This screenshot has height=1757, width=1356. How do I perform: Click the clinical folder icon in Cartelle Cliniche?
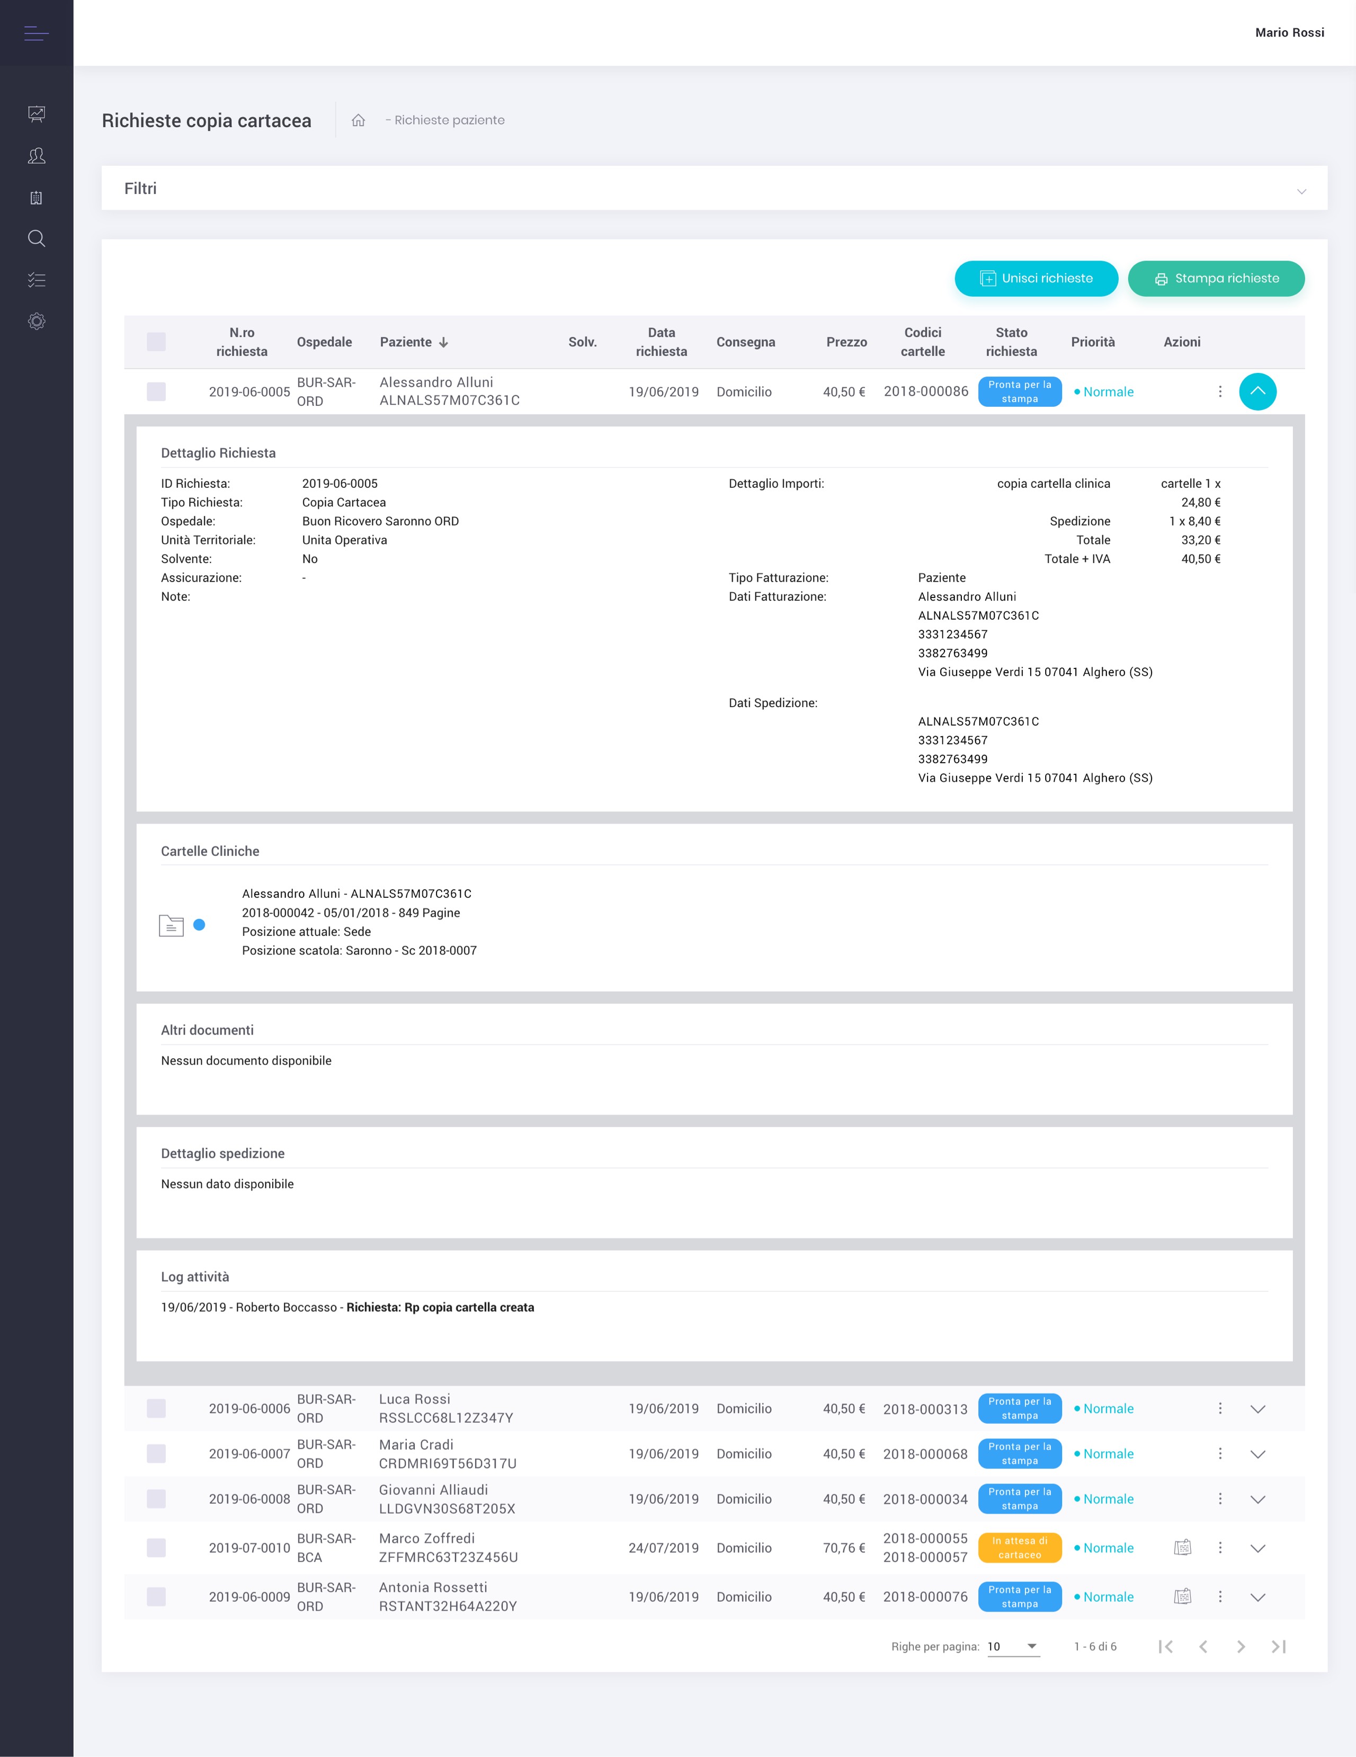click(x=171, y=925)
